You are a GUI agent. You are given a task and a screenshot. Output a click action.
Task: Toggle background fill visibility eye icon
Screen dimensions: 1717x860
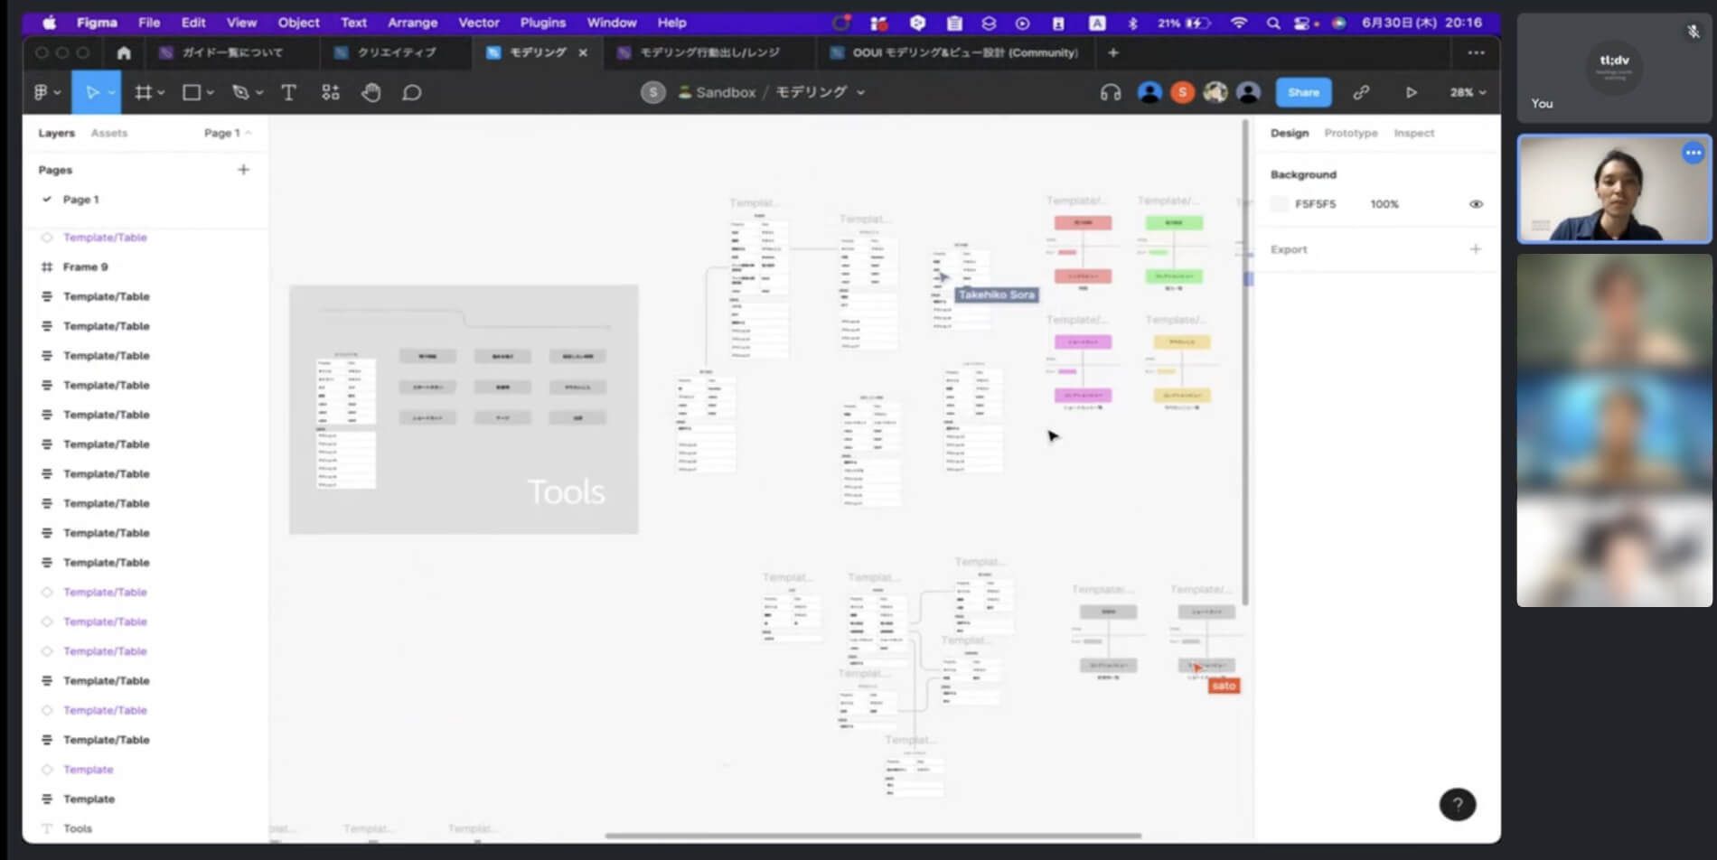(1476, 204)
